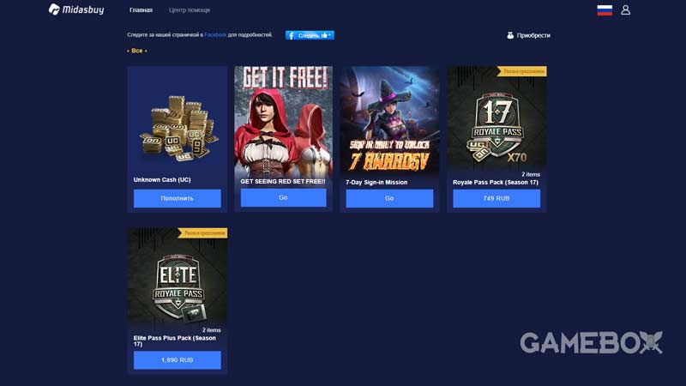Select the Все category filter

pos(137,51)
